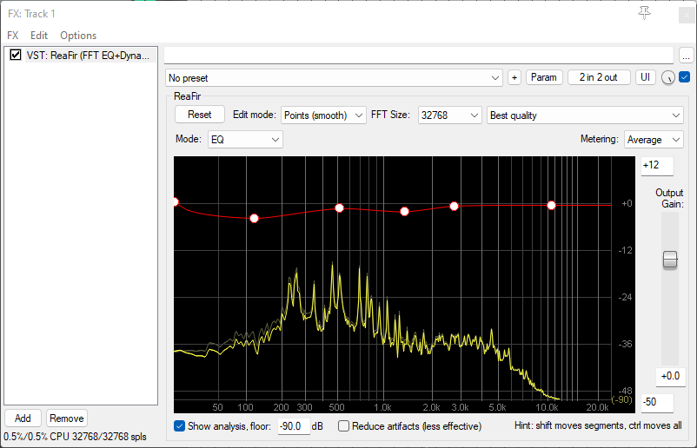Expand the No preset dropdown

pyautogui.click(x=334, y=77)
